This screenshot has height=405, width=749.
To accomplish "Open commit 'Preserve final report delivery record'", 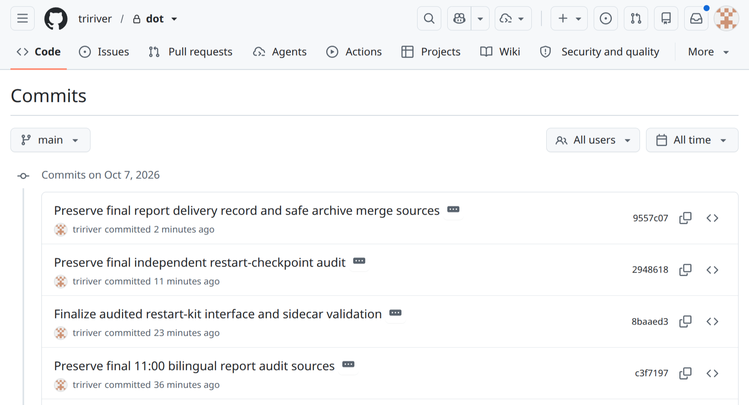I will [x=247, y=211].
